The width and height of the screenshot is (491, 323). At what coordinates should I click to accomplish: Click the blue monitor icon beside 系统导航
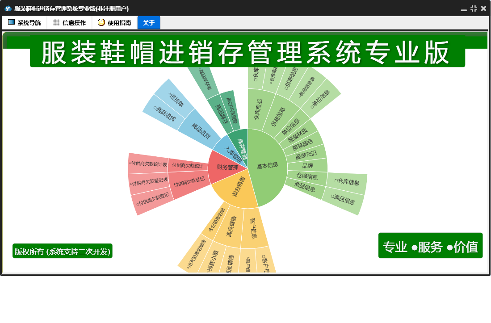tap(12, 22)
